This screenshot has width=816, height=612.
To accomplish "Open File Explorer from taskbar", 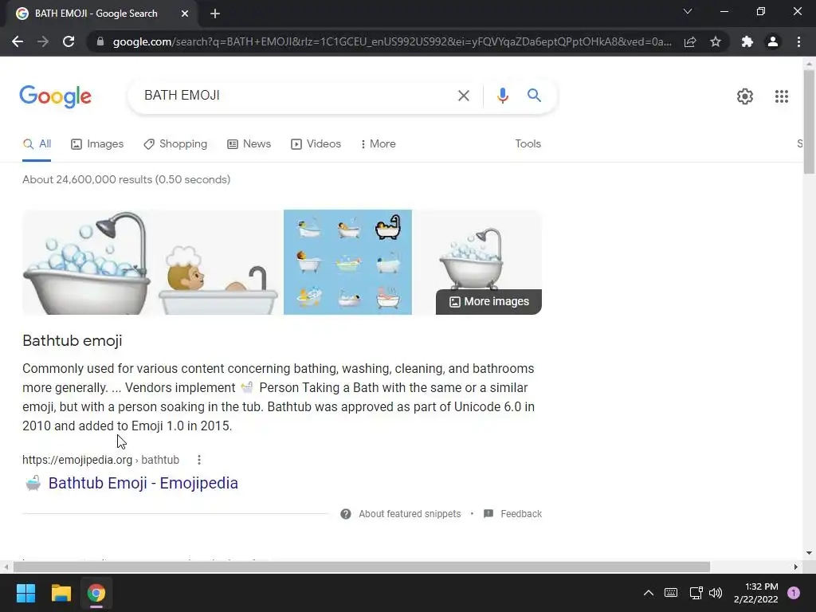I will 61,593.
